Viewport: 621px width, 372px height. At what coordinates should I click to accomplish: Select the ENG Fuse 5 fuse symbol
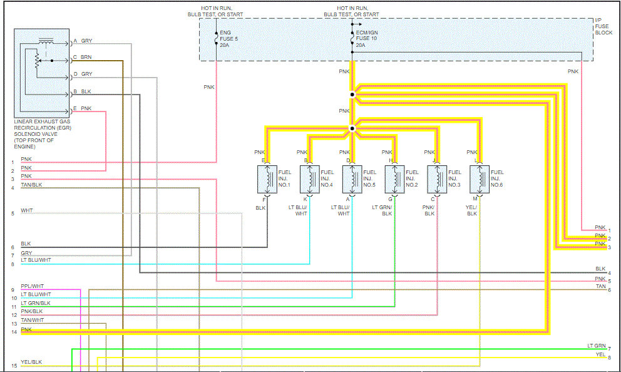(216, 38)
